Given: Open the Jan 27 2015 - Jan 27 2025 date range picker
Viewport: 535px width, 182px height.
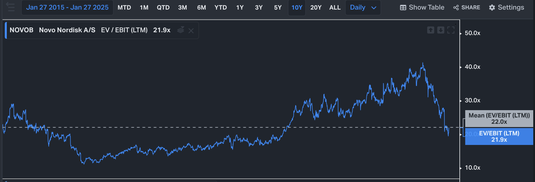Looking at the screenshot, I should coord(67,8).
